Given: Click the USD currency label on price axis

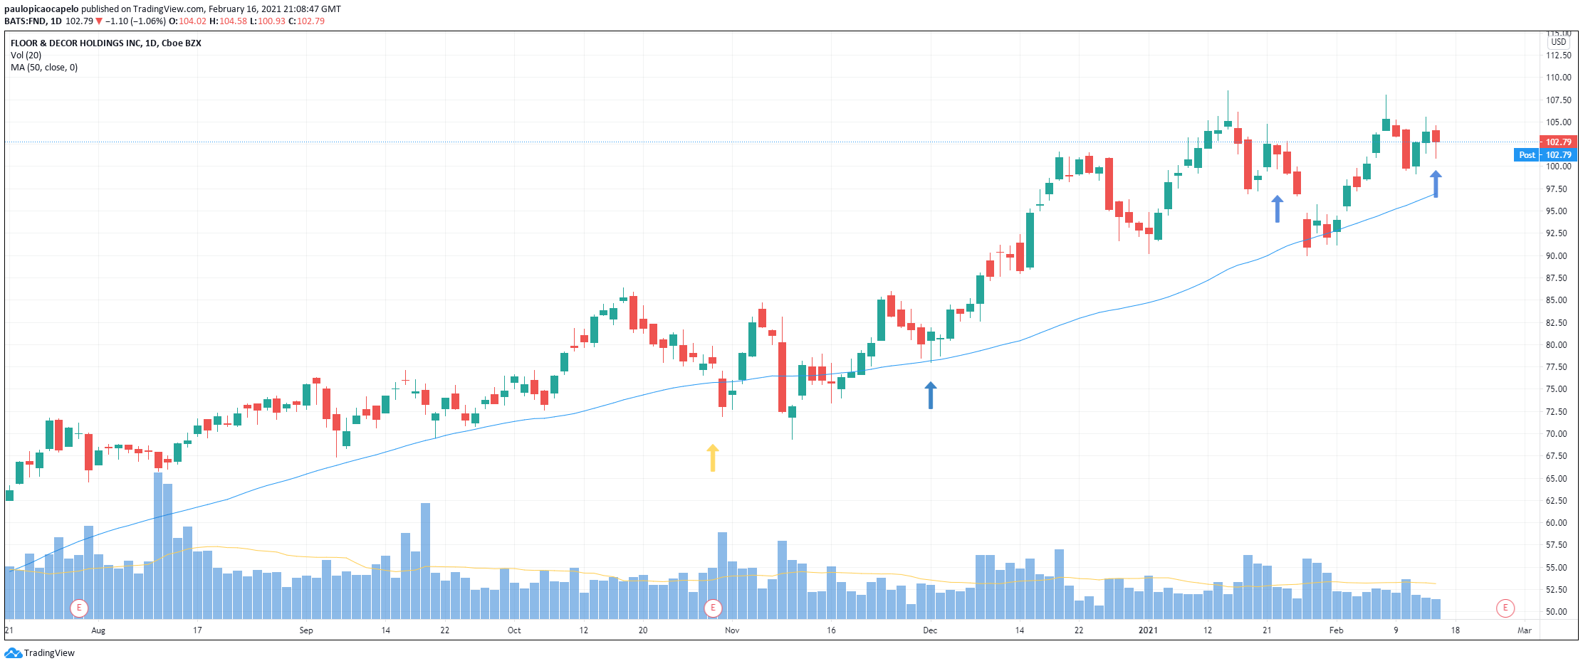Looking at the screenshot, I should 1559,42.
